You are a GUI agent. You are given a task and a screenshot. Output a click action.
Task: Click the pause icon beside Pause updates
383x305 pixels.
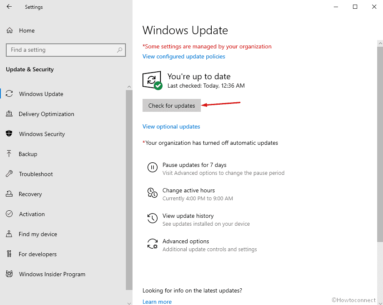153,168
